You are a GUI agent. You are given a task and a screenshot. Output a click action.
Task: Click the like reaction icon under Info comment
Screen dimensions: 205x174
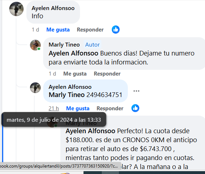pos(116,30)
